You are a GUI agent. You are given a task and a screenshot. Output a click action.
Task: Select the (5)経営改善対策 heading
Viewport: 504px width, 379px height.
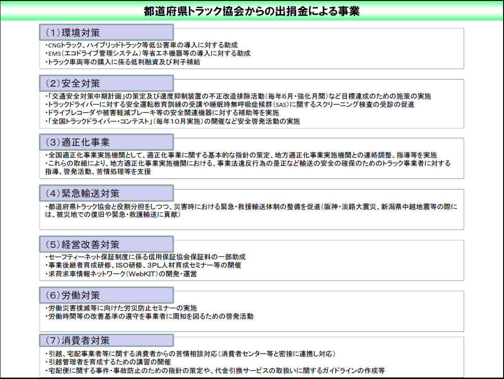coord(106,244)
